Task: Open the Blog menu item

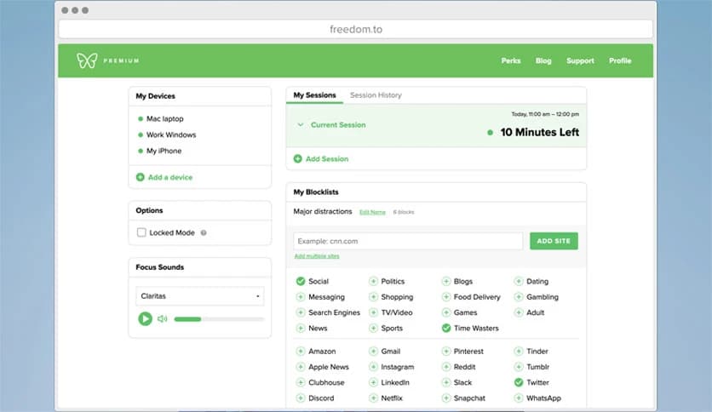Action: pos(543,60)
